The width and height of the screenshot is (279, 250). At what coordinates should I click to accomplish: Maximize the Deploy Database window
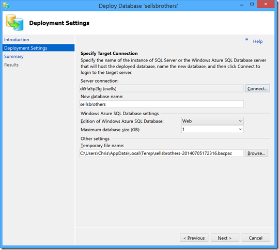252,4
